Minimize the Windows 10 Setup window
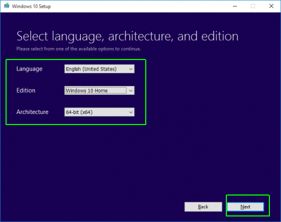This screenshot has height=222, width=281. click(235, 6)
